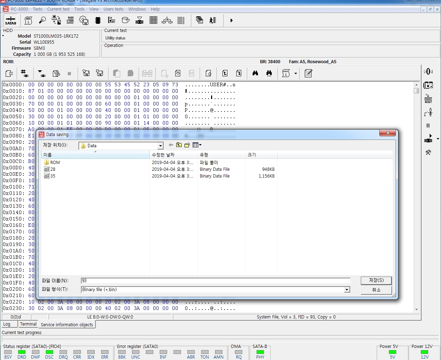The height and width of the screenshot is (360, 441).
Task: Click the 취소 cancel button
Action: [376, 290]
